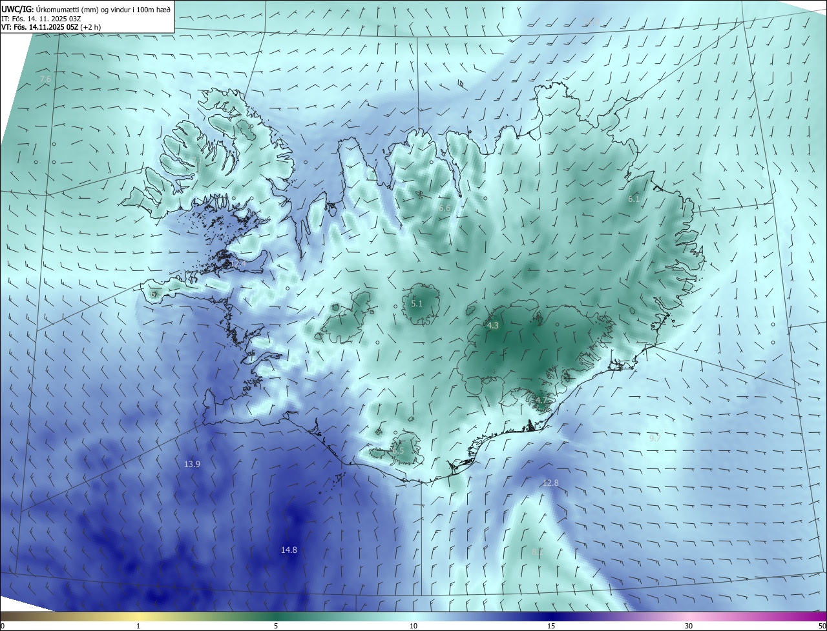Click the color scale tick labeled 0

pyautogui.click(x=2, y=626)
